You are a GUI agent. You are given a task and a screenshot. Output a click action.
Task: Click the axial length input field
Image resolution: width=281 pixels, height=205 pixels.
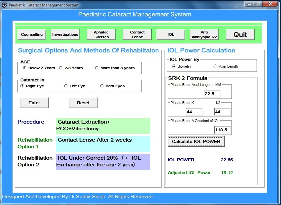212,94
